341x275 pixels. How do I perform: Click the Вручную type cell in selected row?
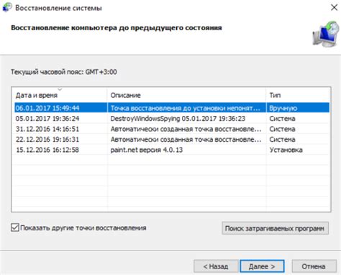tap(283, 108)
